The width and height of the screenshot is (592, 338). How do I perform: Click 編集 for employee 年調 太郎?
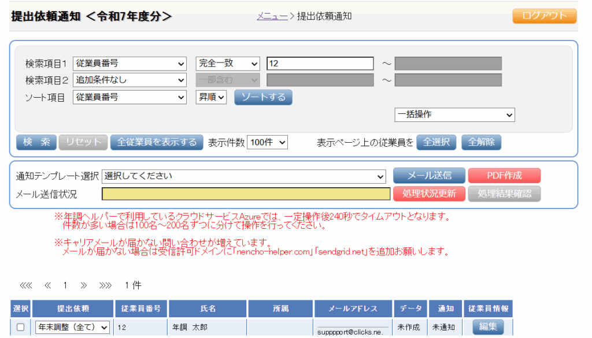pos(488,327)
